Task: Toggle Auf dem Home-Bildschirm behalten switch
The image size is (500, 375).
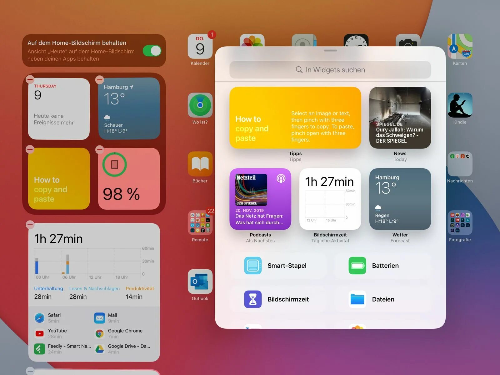Action: pos(152,51)
